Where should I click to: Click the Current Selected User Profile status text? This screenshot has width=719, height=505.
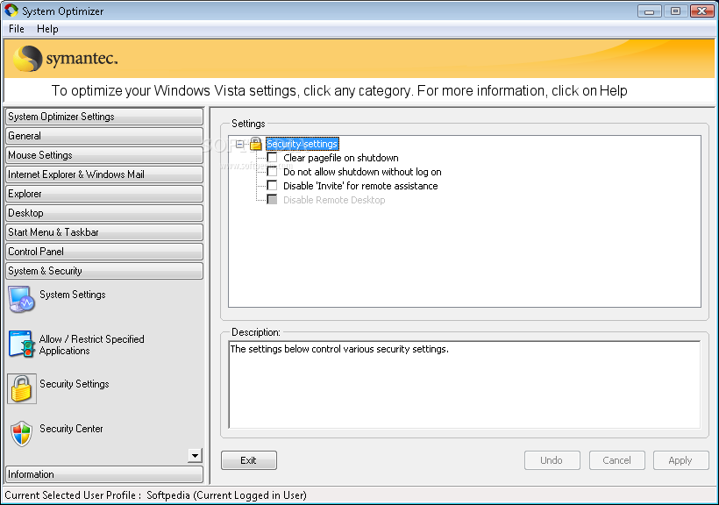click(155, 495)
